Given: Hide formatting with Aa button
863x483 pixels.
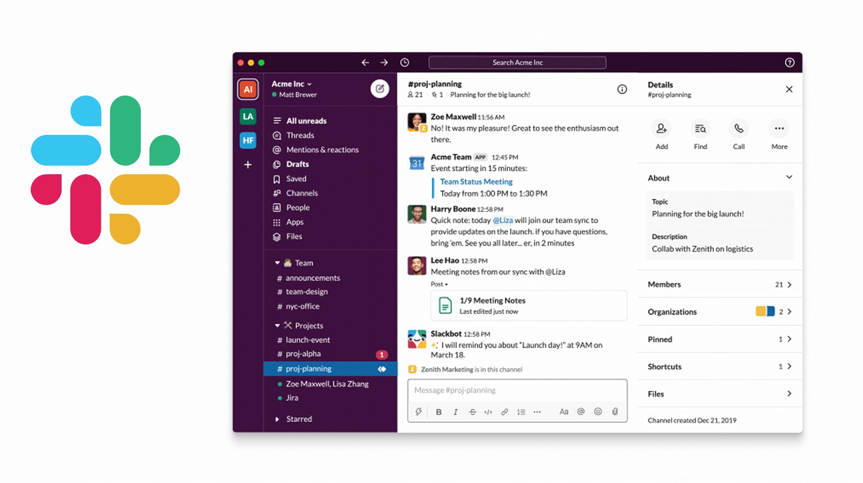Looking at the screenshot, I should pos(564,412).
